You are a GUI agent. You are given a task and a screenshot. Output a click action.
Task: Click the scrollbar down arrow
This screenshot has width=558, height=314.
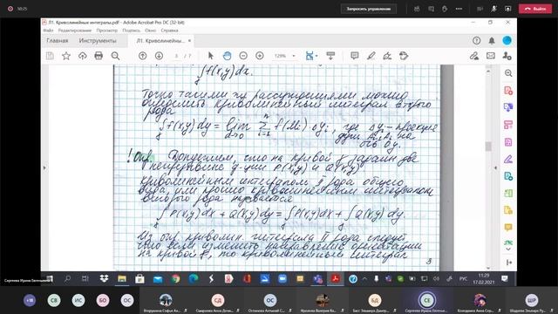point(488,268)
